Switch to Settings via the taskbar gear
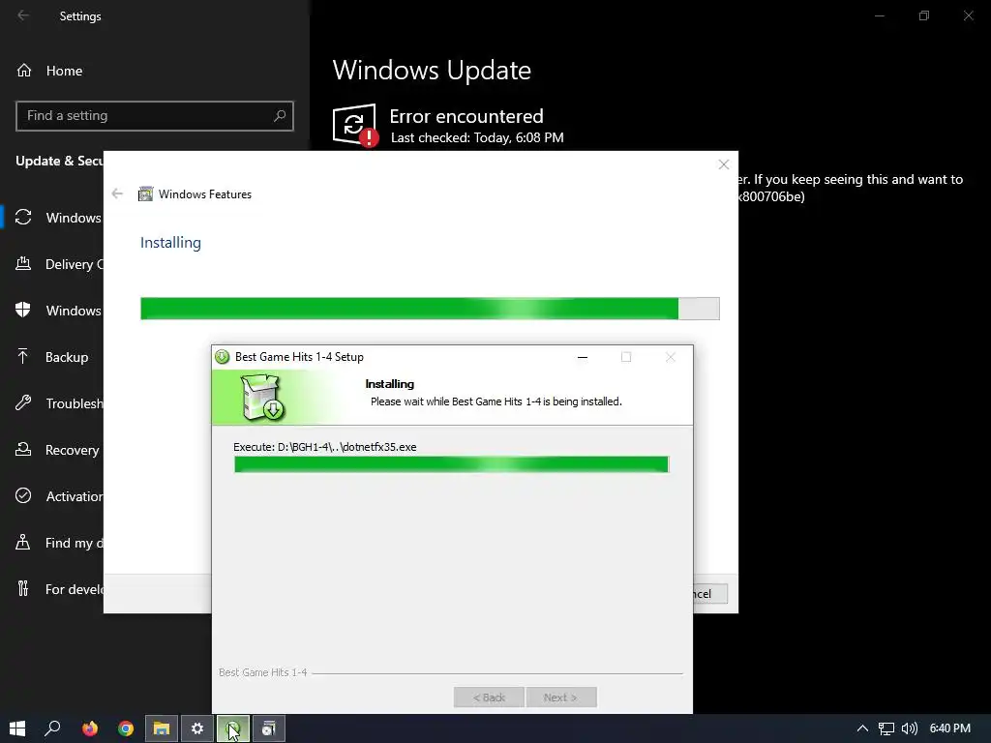The height and width of the screenshot is (743, 991). click(x=197, y=728)
